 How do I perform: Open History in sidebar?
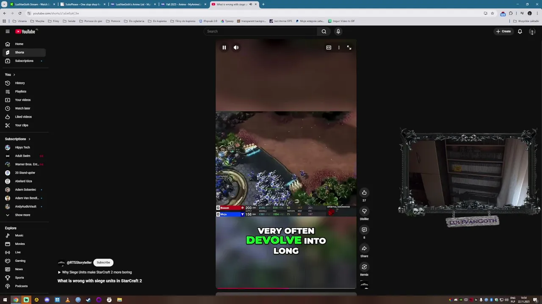pyautogui.click(x=23, y=83)
